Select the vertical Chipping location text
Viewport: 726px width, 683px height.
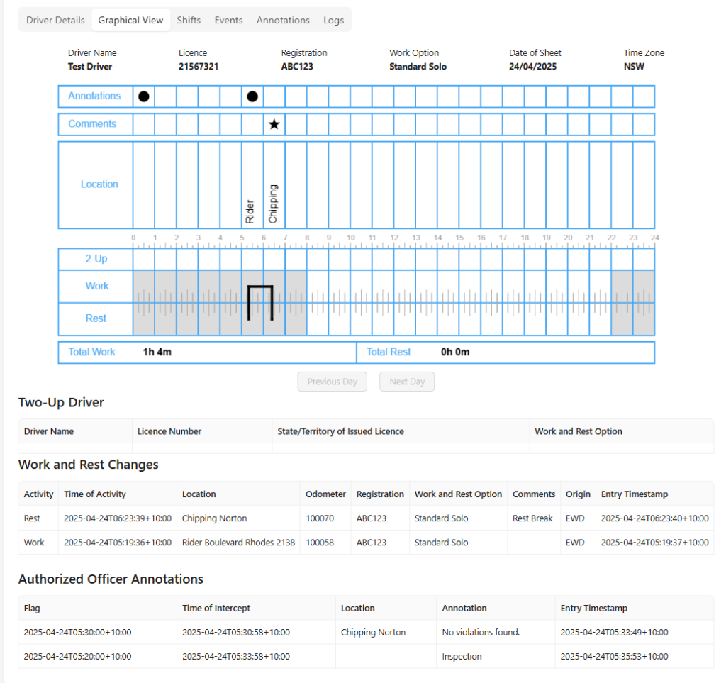coord(273,204)
